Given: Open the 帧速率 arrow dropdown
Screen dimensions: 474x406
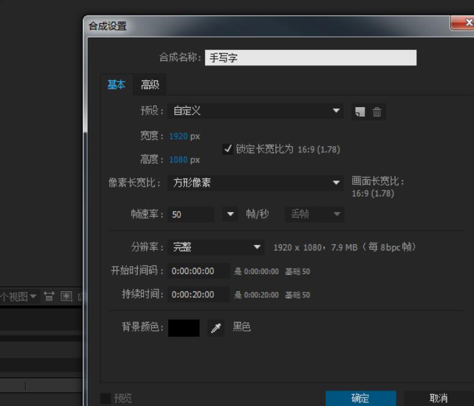Looking at the screenshot, I should 231,214.
